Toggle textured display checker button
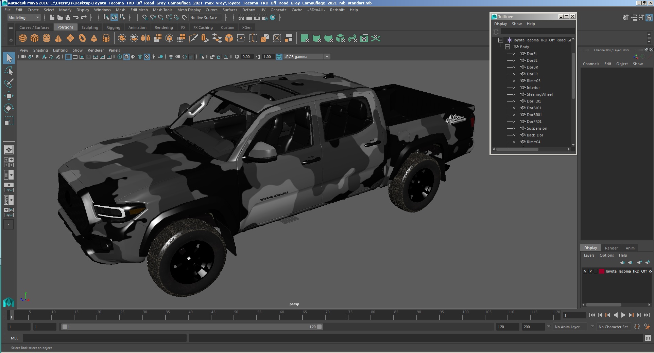This screenshot has height=353, width=654. click(147, 57)
